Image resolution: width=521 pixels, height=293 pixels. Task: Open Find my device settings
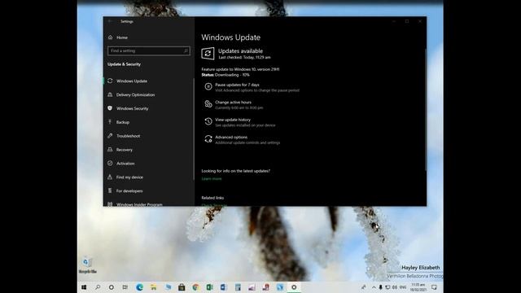(x=129, y=177)
